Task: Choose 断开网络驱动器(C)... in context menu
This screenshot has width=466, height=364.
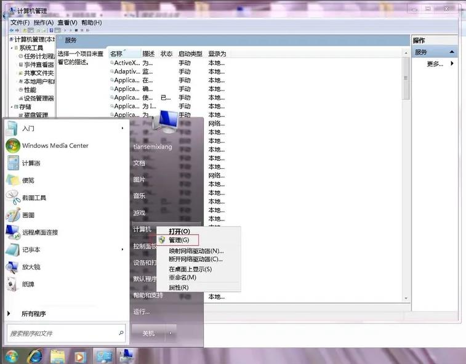Action: point(196,259)
